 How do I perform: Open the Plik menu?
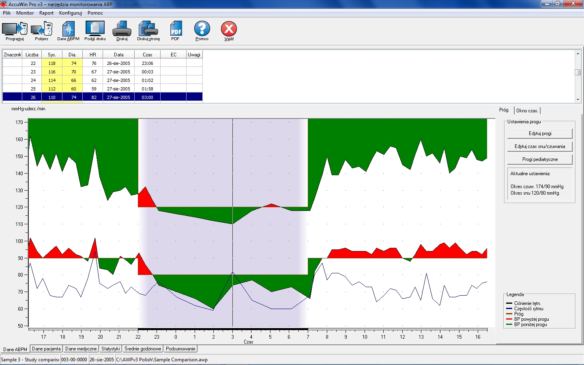(x=6, y=13)
